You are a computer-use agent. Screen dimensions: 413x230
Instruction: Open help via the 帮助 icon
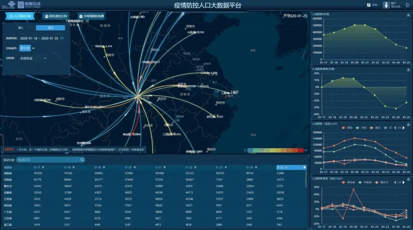(x=369, y=5)
